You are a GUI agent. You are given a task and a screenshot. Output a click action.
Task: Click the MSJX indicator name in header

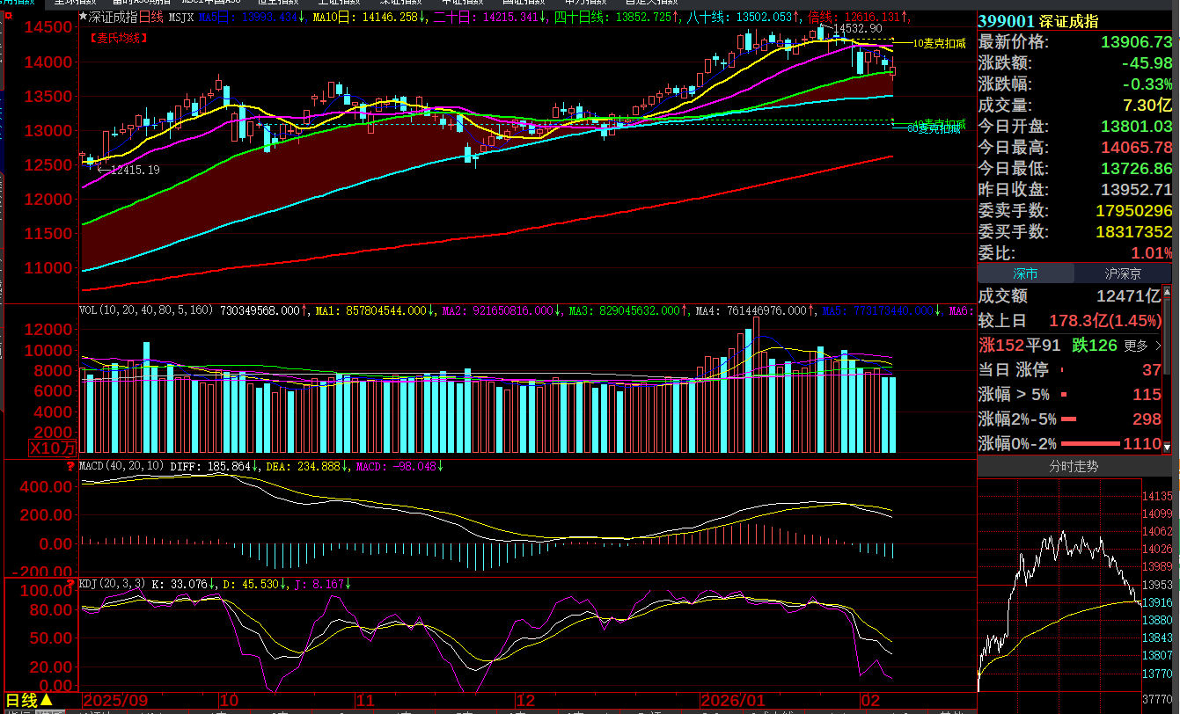(x=181, y=17)
